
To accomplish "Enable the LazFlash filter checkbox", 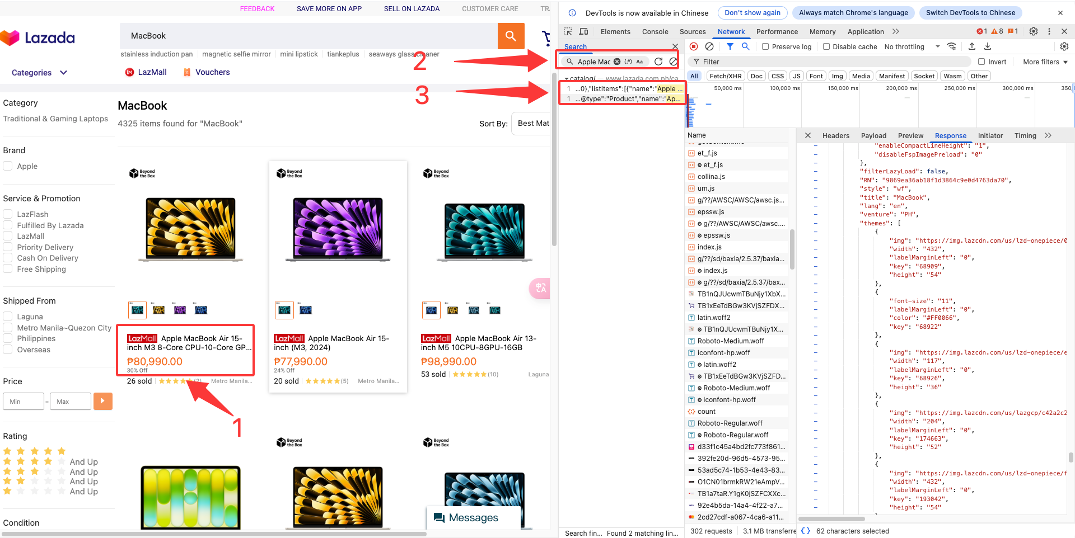I will pyautogui.click(x=8, y=214).
